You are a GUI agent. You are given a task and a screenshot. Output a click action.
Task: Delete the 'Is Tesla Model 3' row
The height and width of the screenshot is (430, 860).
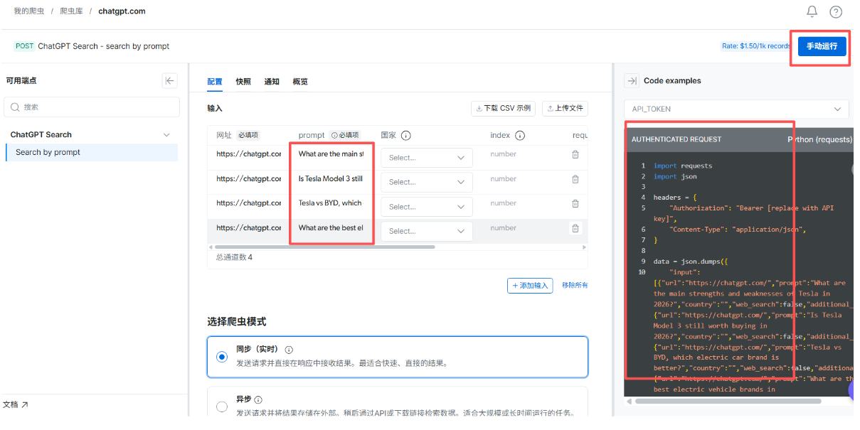point(575,179)
